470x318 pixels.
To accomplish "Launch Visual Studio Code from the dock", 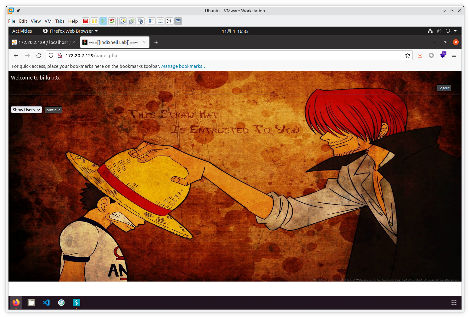I will click(x=46, y=303).
